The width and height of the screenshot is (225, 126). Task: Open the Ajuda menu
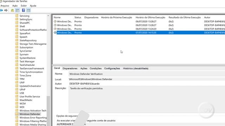coord(33,6)
